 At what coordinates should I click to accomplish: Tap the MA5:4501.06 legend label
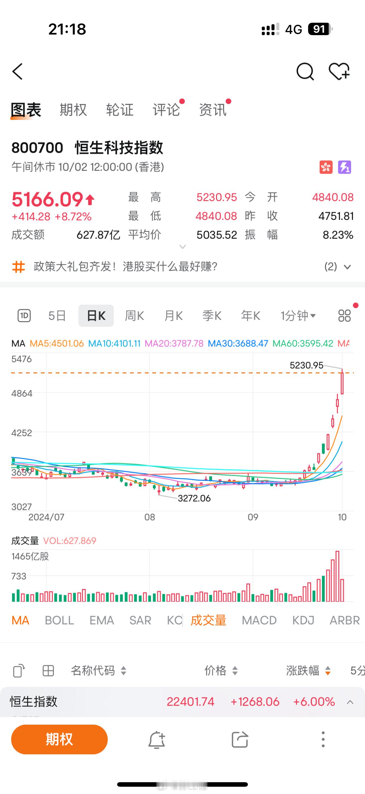(57, 343)
